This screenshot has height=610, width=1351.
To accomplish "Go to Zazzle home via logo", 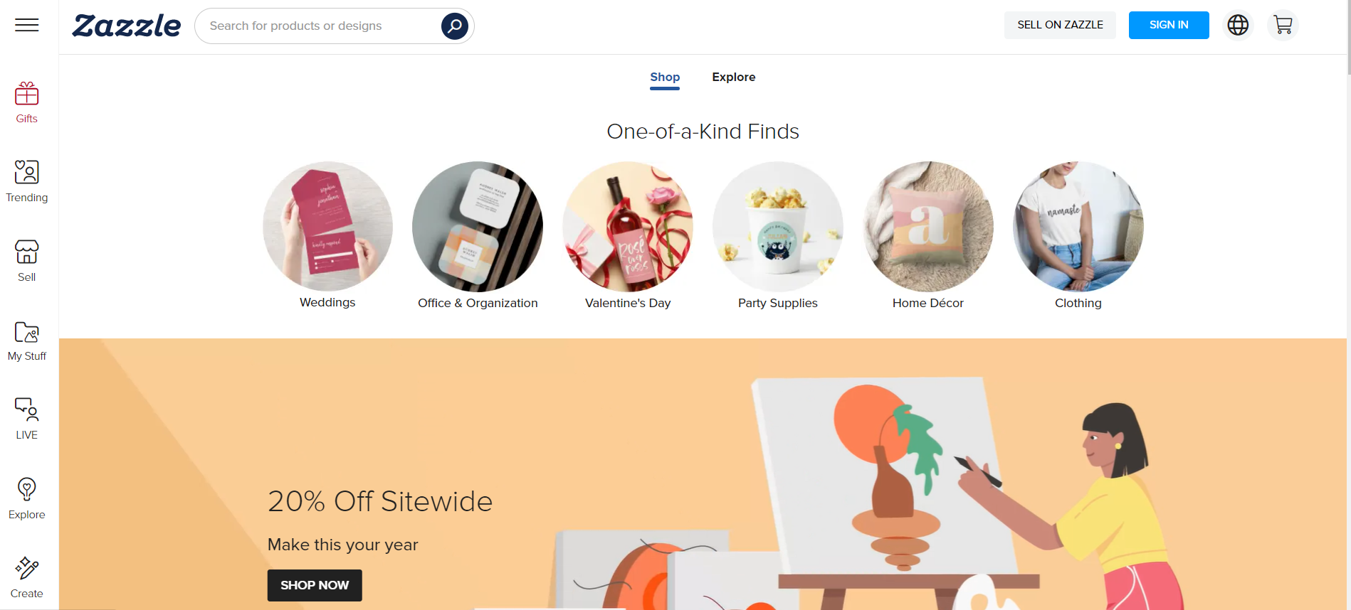I will 127,26.
